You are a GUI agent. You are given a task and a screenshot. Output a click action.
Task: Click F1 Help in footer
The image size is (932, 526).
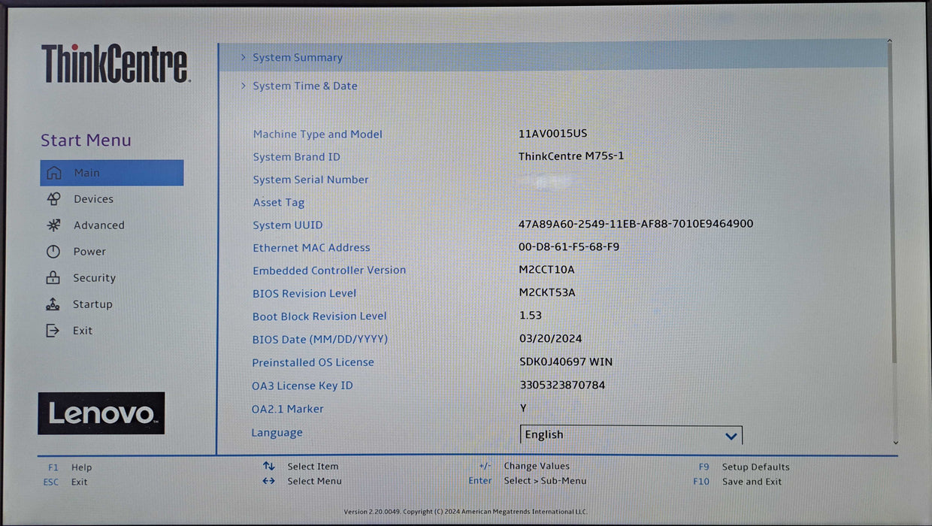click(70, 467)
